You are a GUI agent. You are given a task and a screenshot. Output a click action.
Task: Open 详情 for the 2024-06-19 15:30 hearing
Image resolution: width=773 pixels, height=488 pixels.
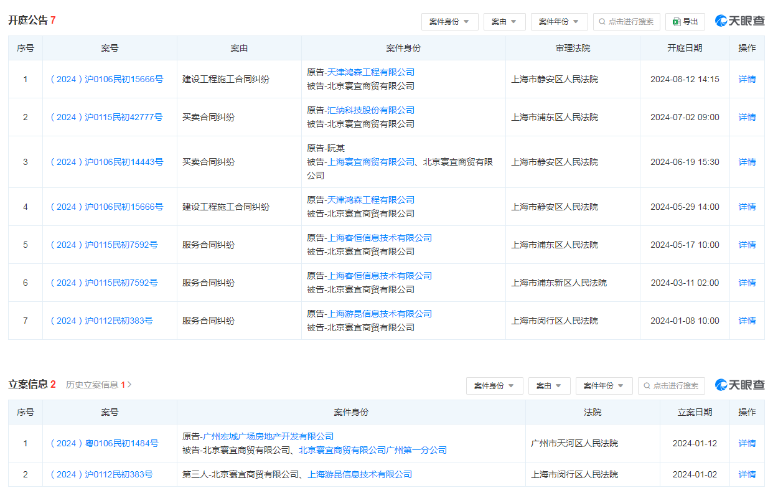coord(747,162)
